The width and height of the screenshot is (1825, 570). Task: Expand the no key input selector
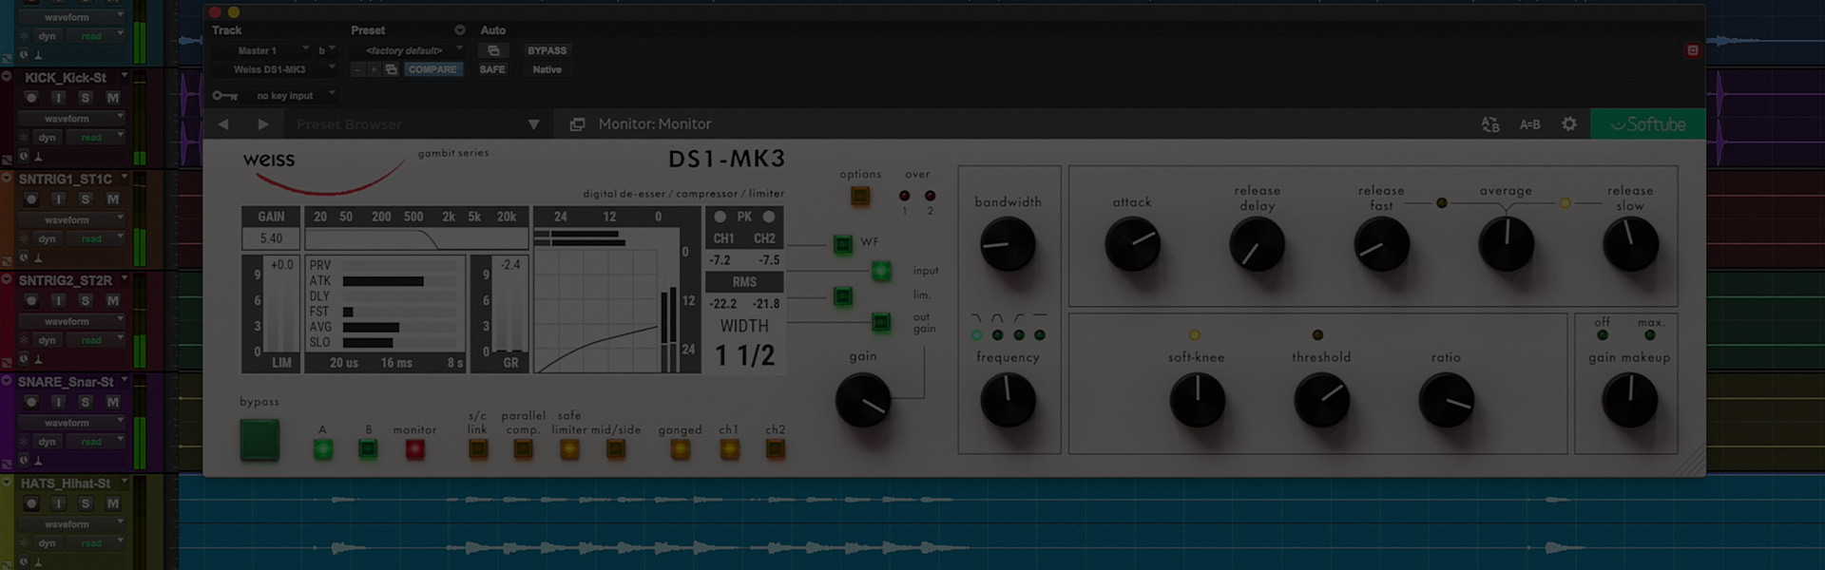pos(295,96)
